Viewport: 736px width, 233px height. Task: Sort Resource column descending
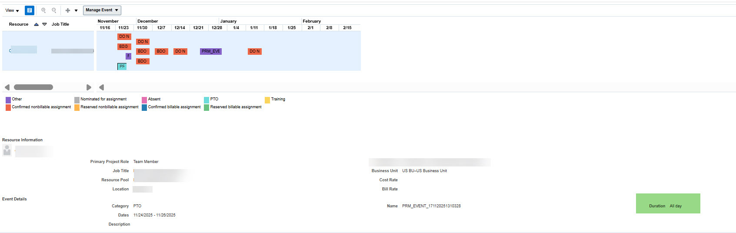point(44,24)
